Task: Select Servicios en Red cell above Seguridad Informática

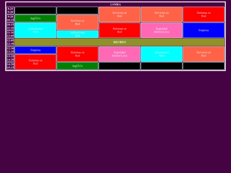Action: coord(162,15)
